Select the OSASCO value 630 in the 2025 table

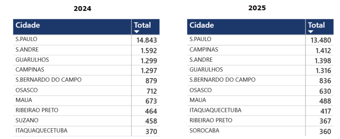(325, 91)
